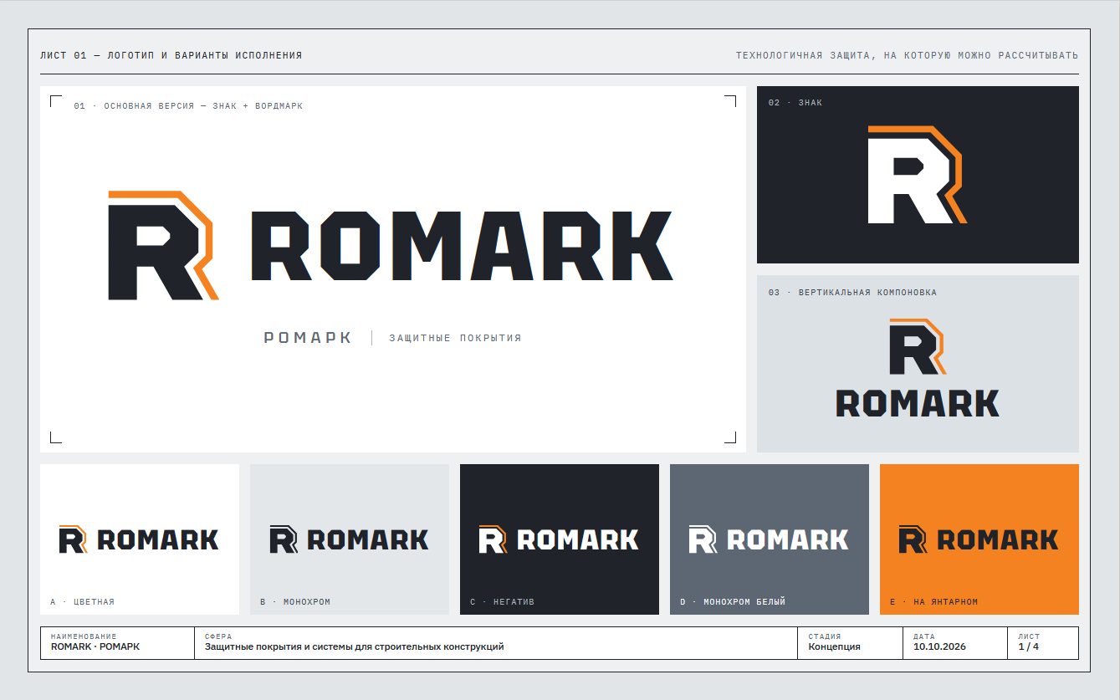Click the R emblem in variant C Негатив

click(493, 539)
